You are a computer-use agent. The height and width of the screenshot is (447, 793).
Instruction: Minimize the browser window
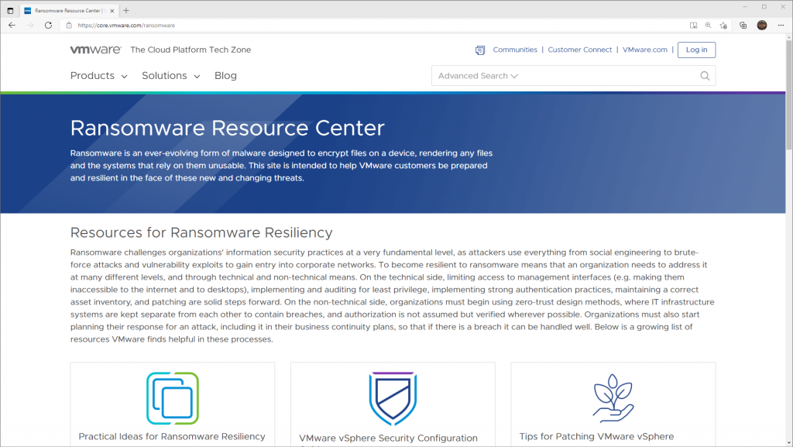(x=744, y=7)
